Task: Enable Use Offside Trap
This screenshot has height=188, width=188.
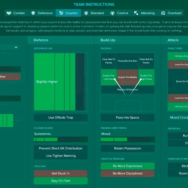Action: click(61, 118)
